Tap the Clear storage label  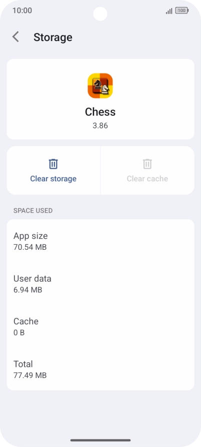tap(53, 179)
